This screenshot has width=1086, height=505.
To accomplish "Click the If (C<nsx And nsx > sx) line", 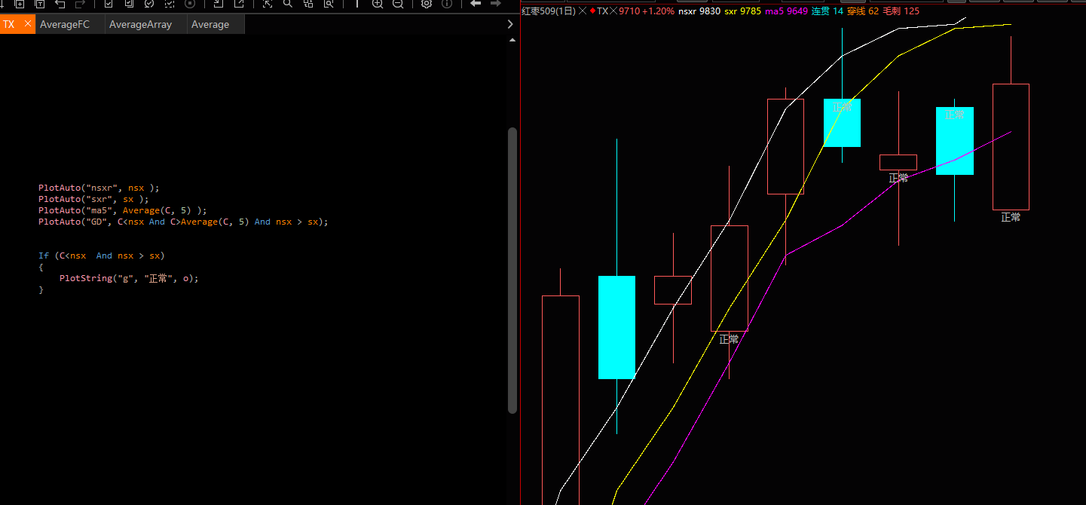I will [102, 256].
